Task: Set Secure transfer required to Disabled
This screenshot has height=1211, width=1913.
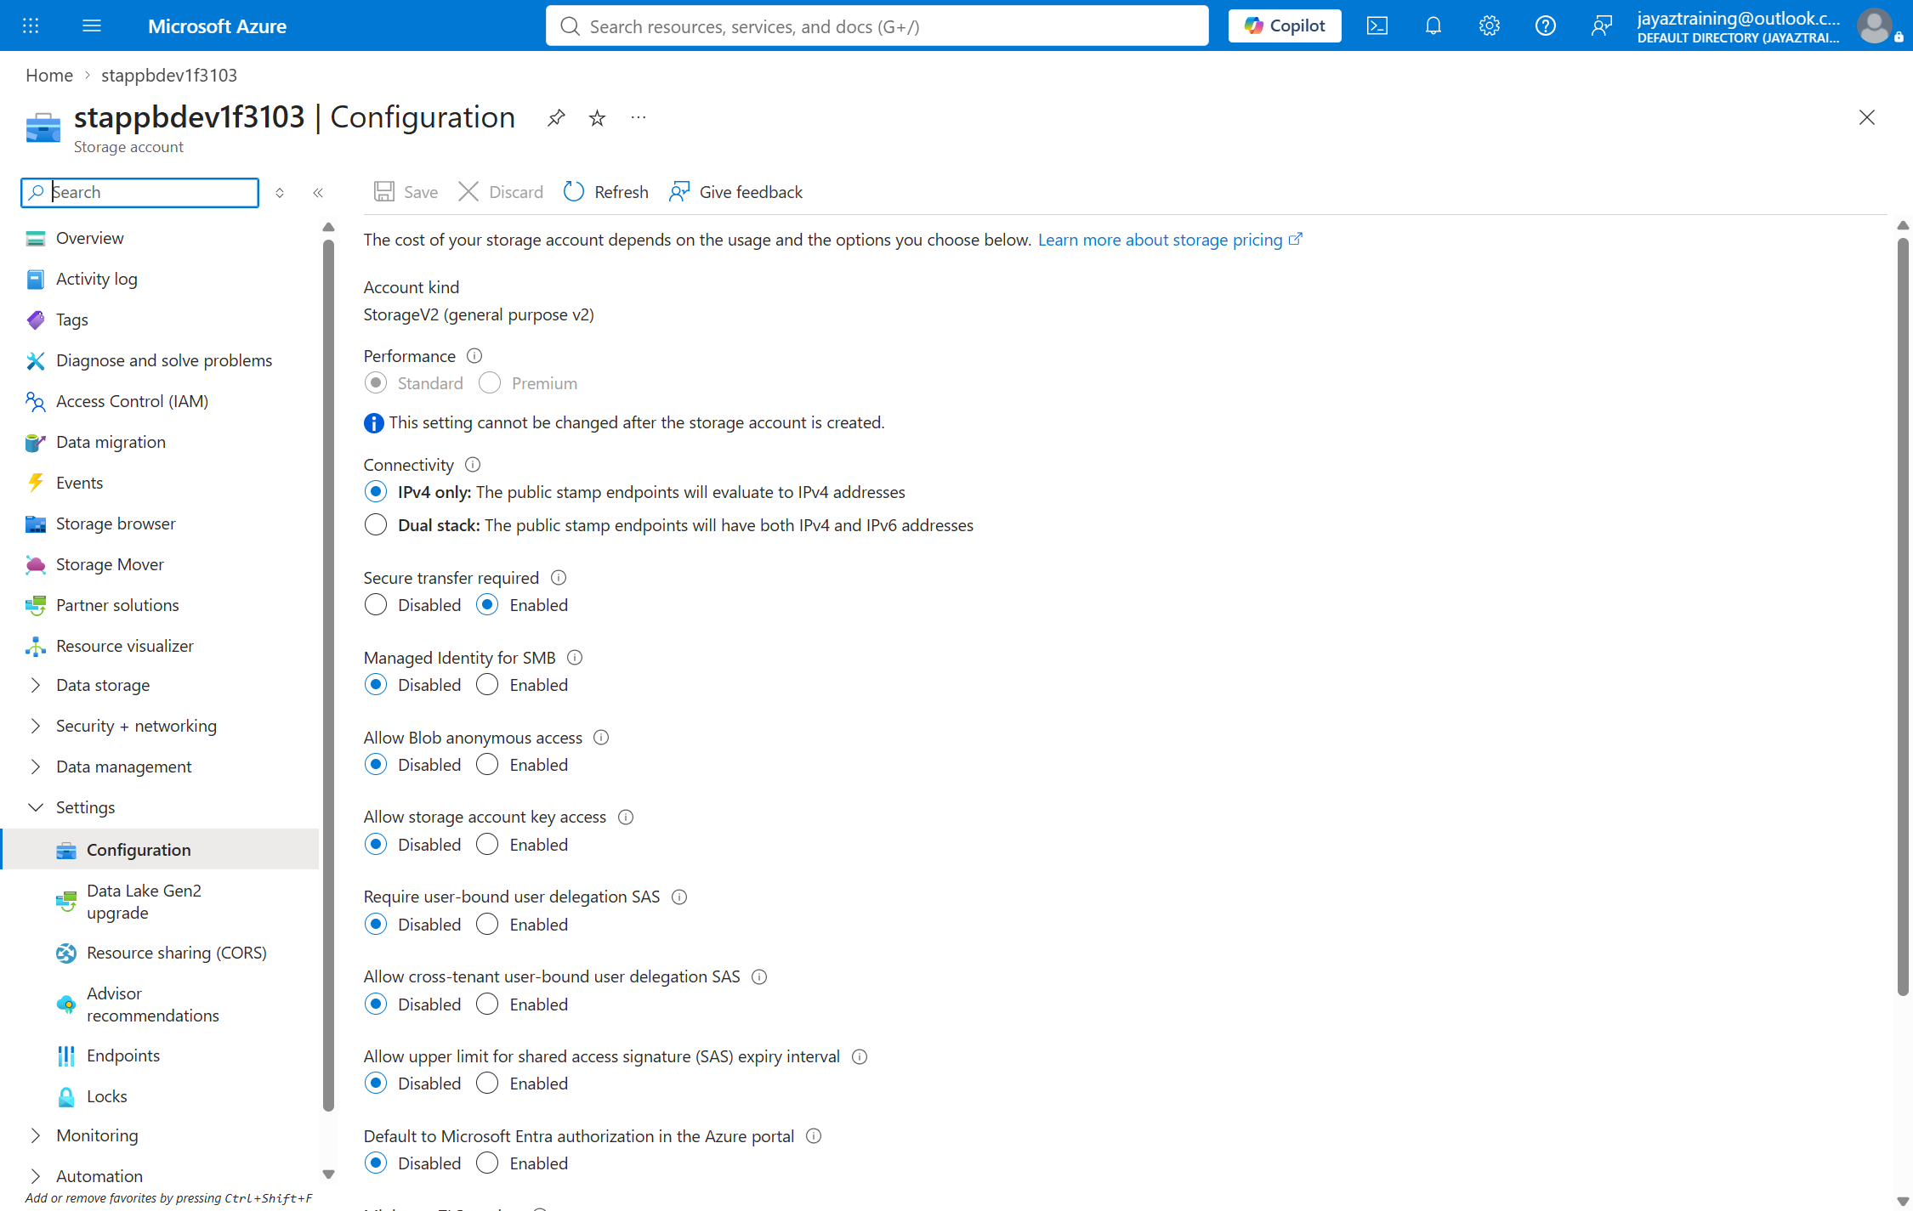Action: 376,605
